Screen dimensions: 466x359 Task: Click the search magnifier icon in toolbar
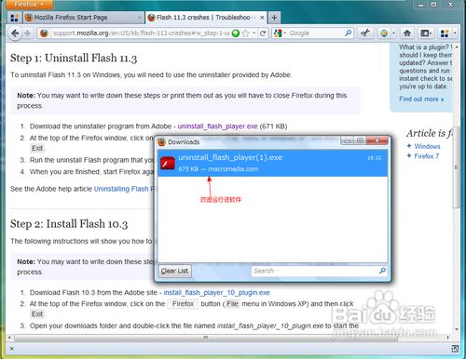pyautogui.click(x=349, y=33)
